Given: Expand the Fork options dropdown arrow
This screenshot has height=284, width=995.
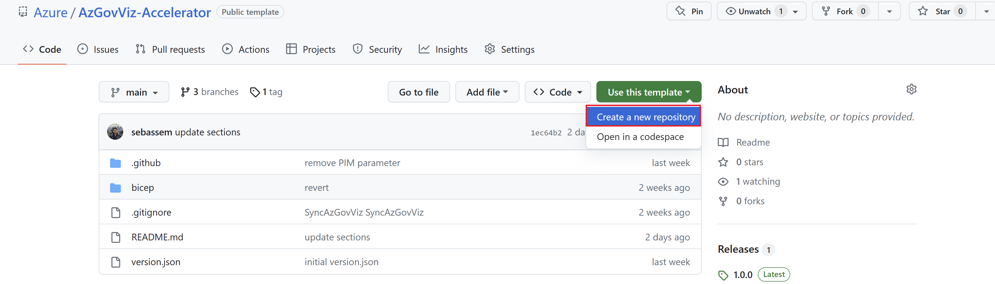Looking at the screenshot, I should [x=889, y=12].
